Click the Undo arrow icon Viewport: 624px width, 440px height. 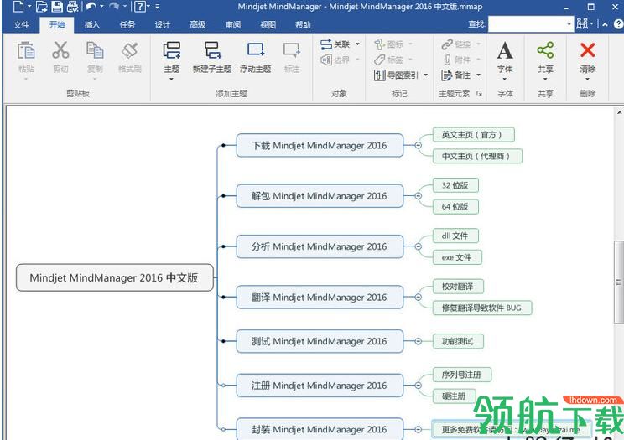point(91,6)
